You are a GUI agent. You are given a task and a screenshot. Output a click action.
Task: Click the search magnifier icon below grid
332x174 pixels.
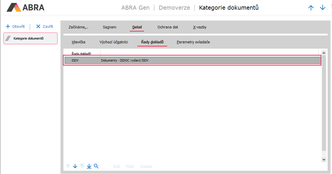coord(96,166)
